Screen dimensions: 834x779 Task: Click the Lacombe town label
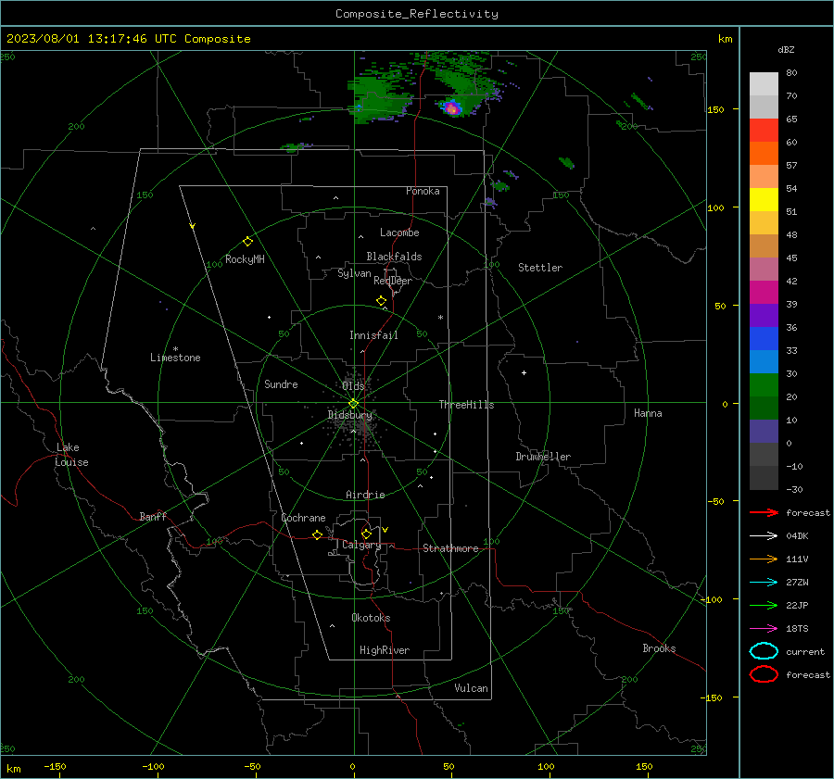pos(399,232)
